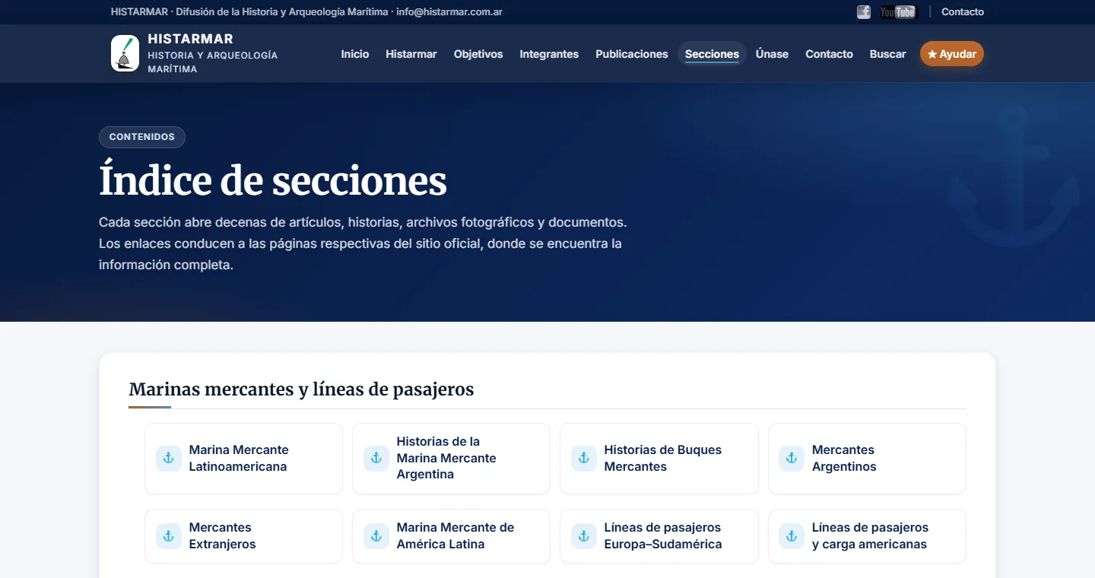
Task: Open Buscar in the navigation bar
Action: click(888, 54)
